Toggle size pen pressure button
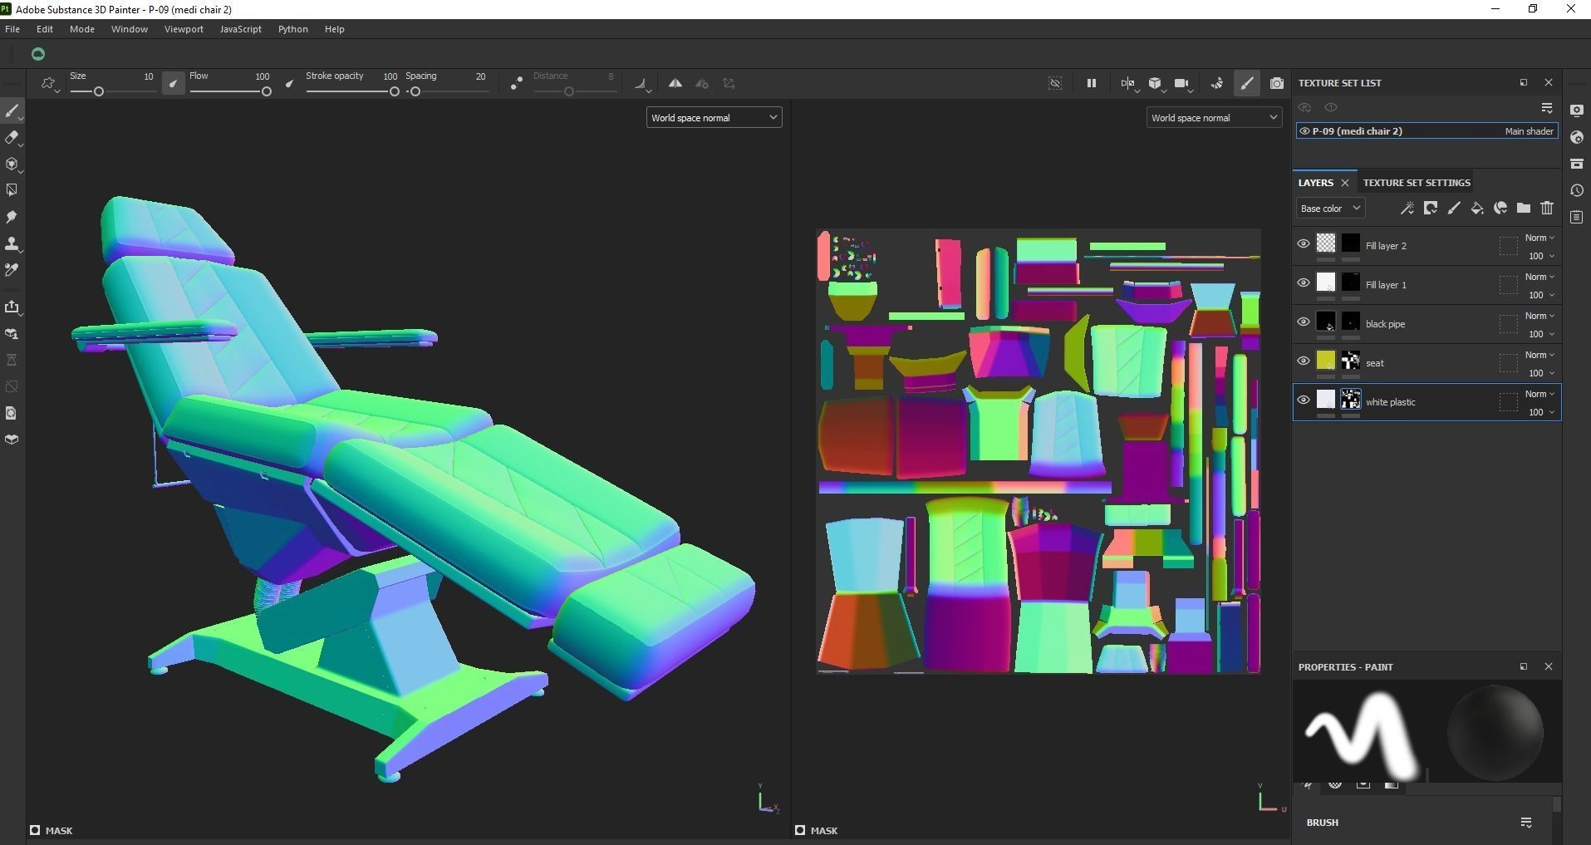Screen dimensions: 1591x845 click(x=173, y=83)
